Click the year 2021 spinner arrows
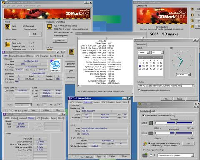The image size is (200, 160). click(162, 52)
